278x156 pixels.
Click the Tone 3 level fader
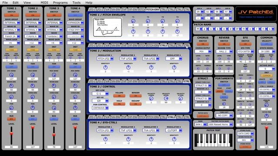click(54, 135)
